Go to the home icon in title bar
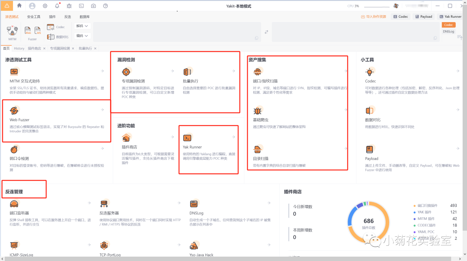 pyautogui.click(x=19, y=5)
